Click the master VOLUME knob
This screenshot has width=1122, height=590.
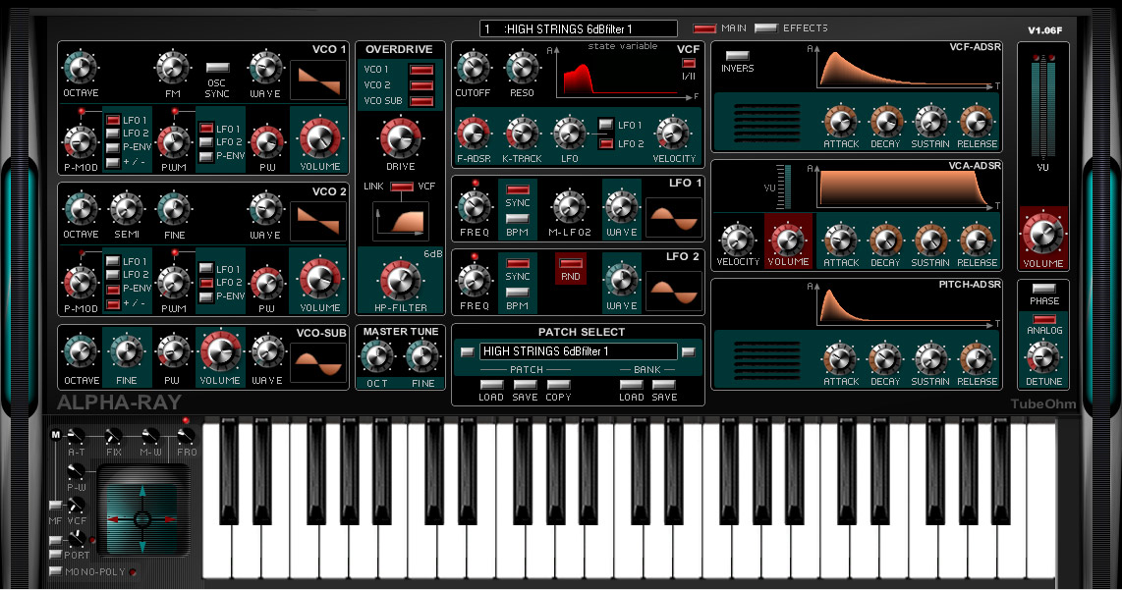1042,236
